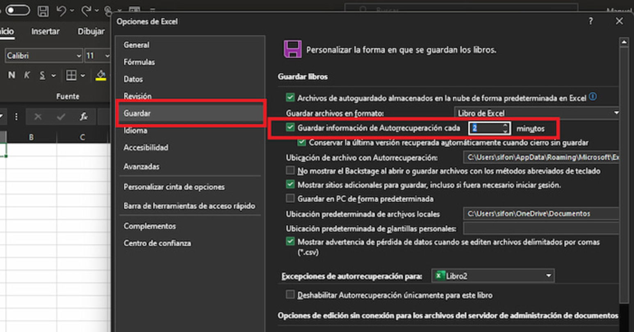Close the Opciones de Excel dialog
Screen dimensions: 634x332
tap(619, 21)
